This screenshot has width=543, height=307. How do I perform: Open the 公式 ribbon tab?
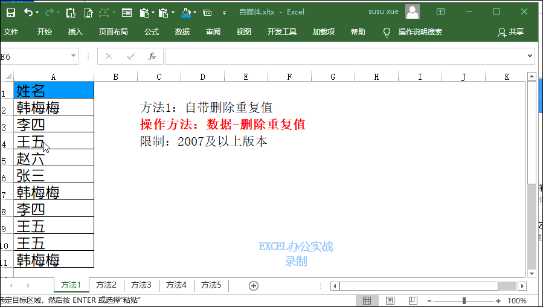152,32
